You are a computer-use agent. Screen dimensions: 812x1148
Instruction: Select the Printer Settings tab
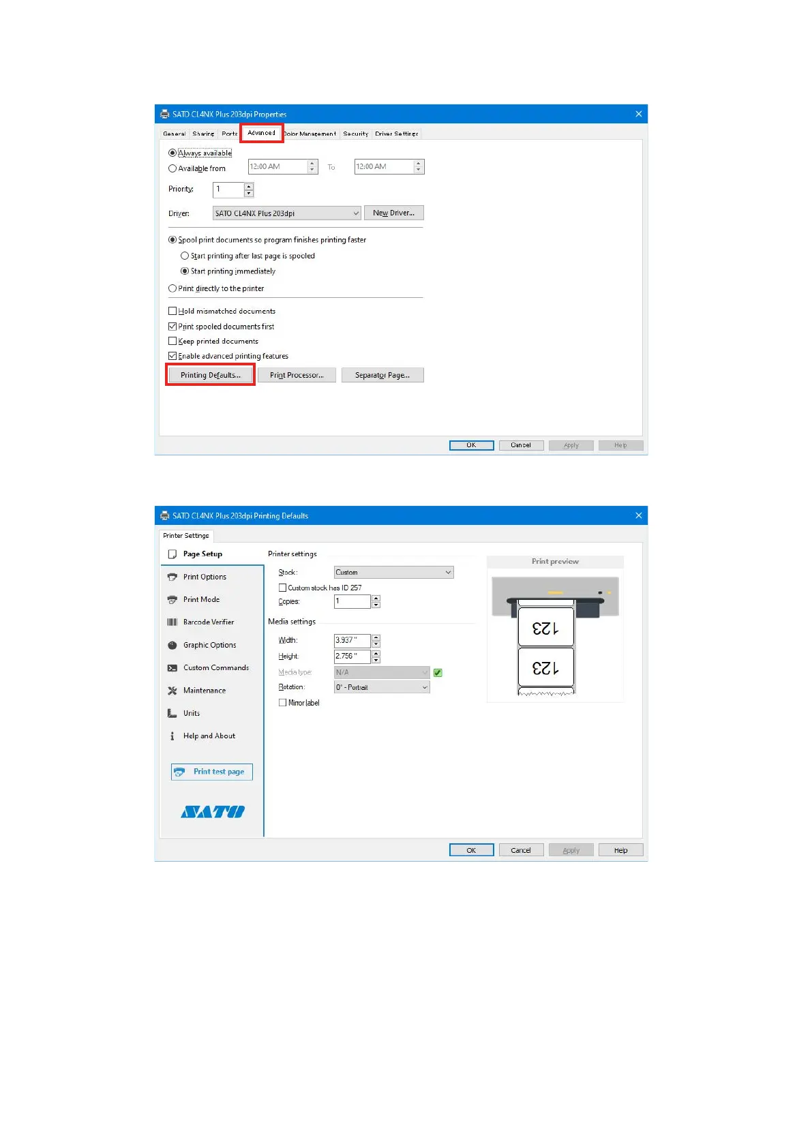186,536
